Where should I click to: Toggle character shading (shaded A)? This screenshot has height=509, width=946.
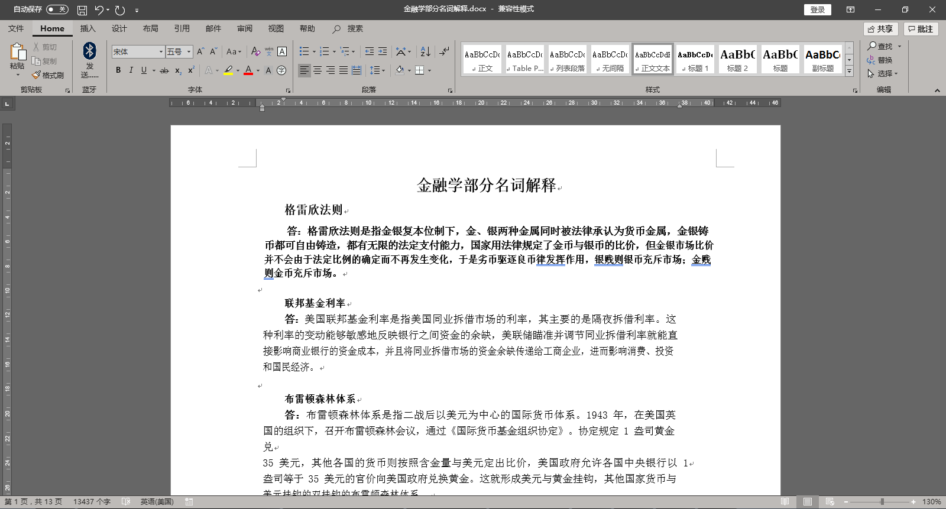click(268, 70)
